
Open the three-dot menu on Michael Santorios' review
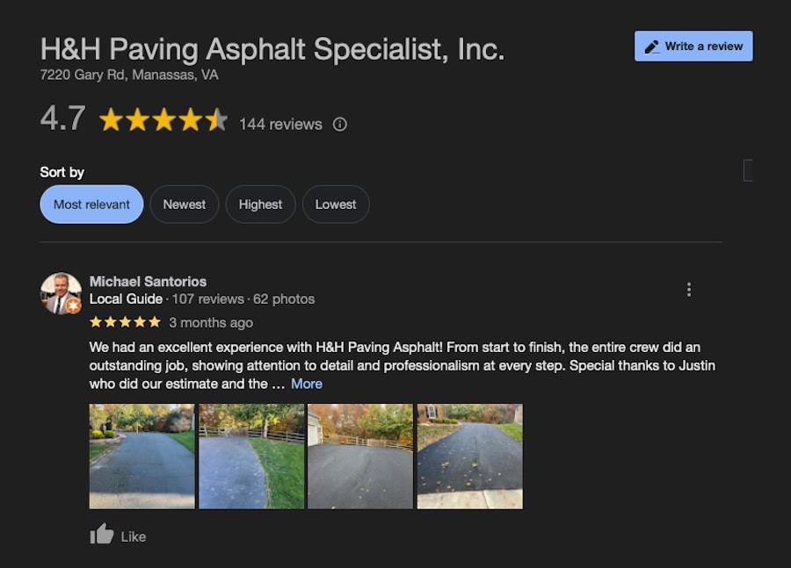coord(688,290)
